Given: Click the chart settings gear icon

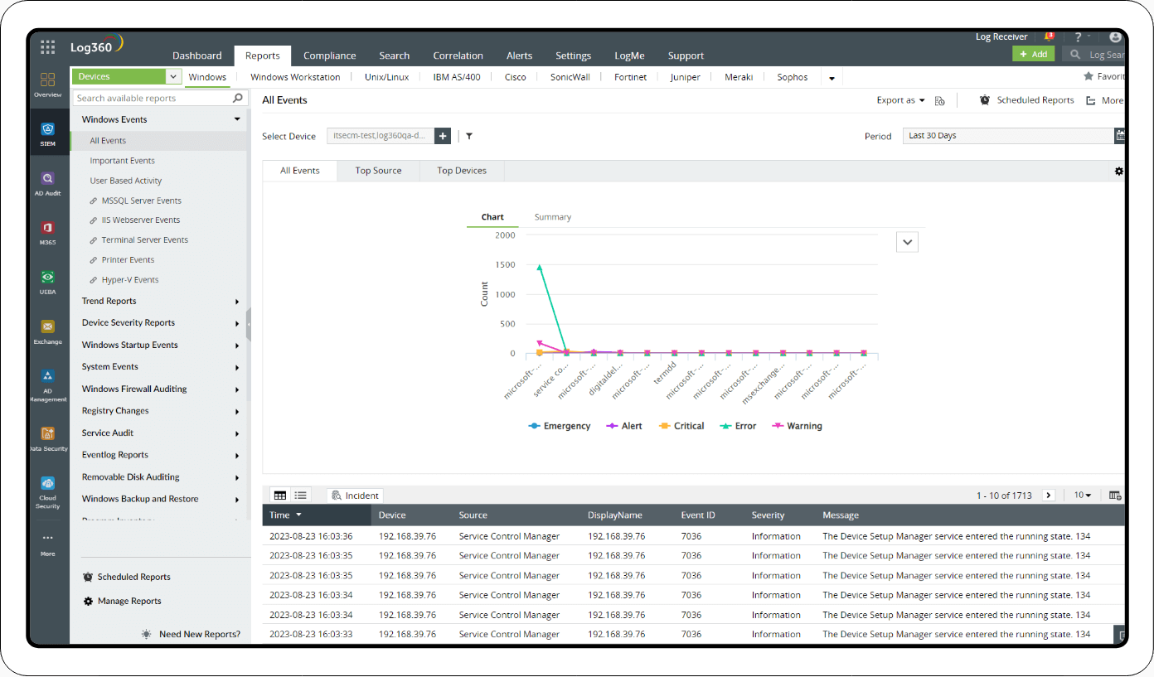Looking at the screenshot, I should coord(1119,172).
